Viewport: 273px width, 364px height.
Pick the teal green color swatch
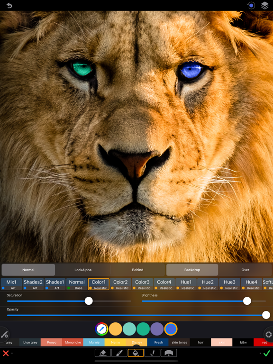click(x=143, y=329)
